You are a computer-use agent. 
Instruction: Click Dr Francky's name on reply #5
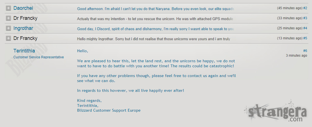[25, 38]
